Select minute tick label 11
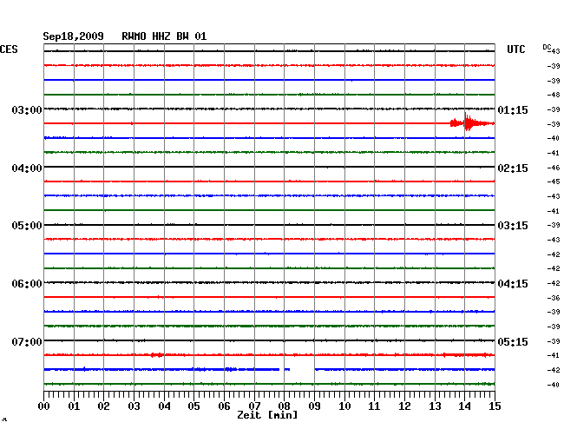This screenshot has width=564, height=429. pyautogui.click(x=375, y=406)
